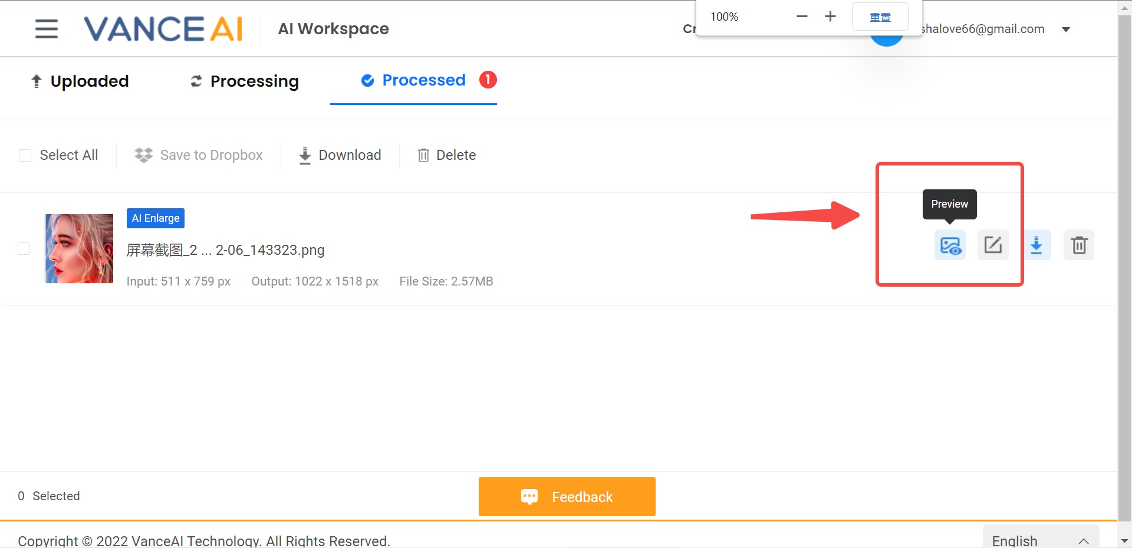
Task: Switch to the Processing tab
Action: click(245, 81)
